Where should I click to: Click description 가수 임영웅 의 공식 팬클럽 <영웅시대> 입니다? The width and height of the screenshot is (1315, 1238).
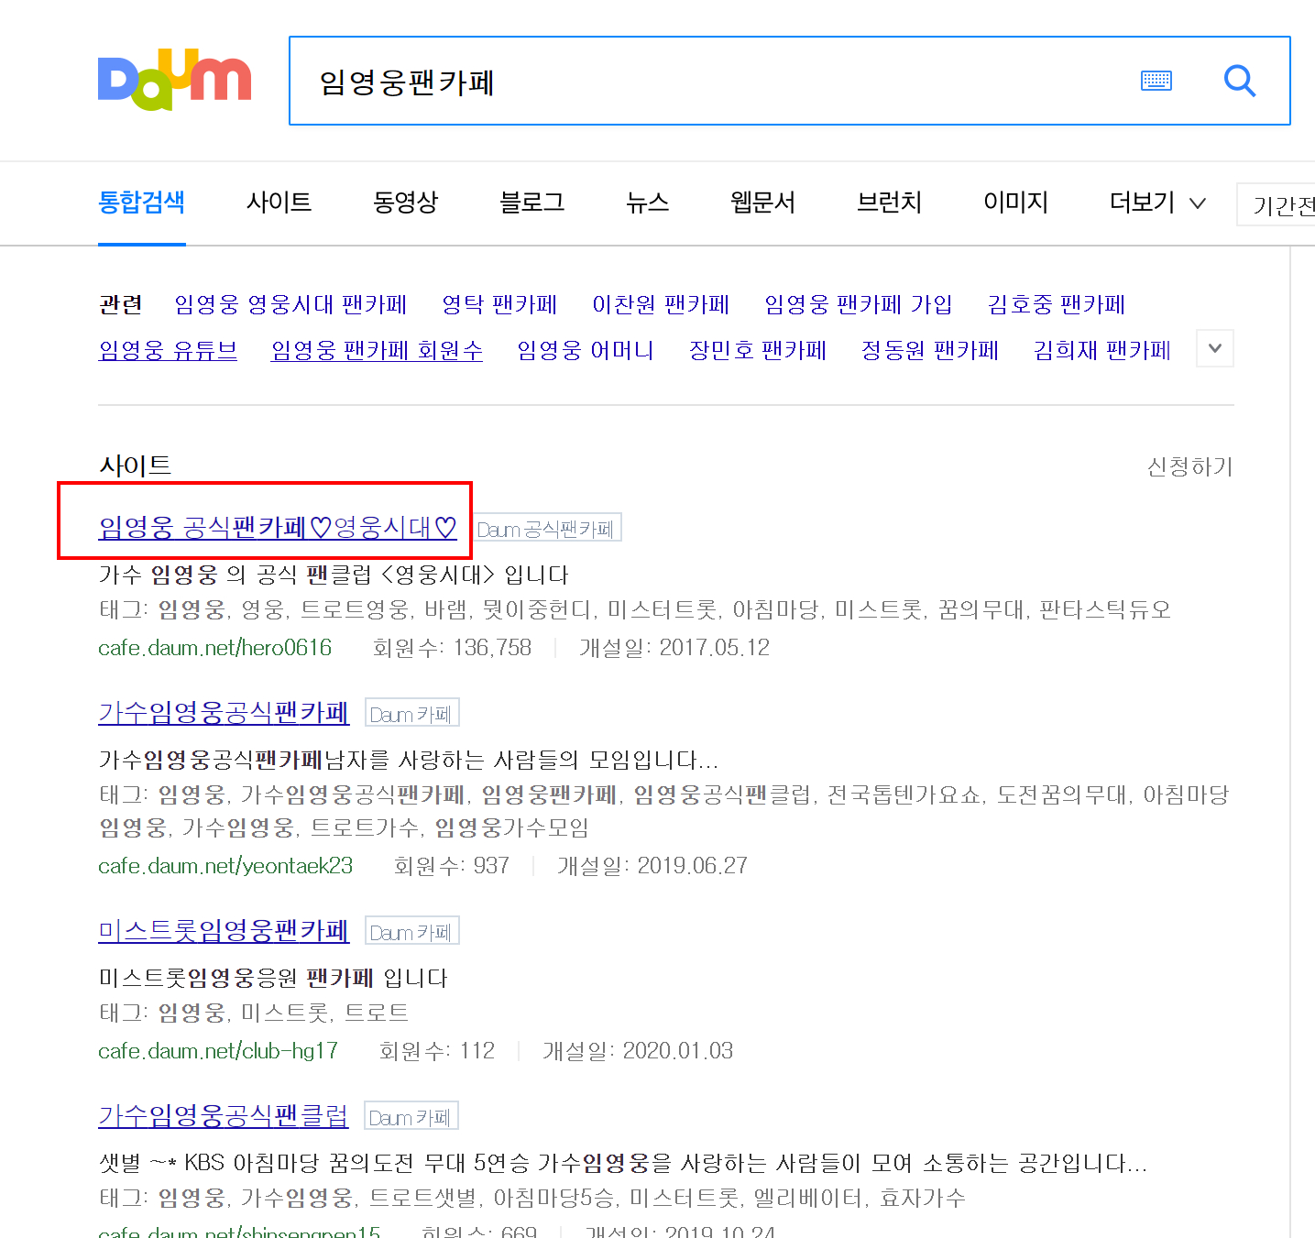pos(334,575)
